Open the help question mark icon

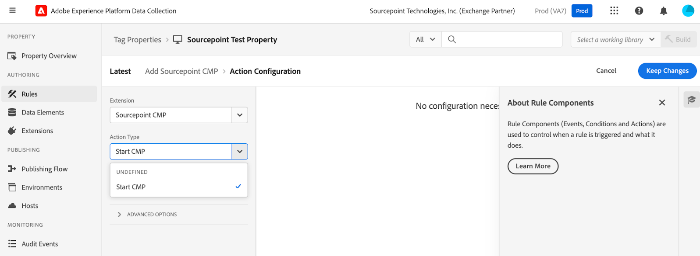pos(639,11)
